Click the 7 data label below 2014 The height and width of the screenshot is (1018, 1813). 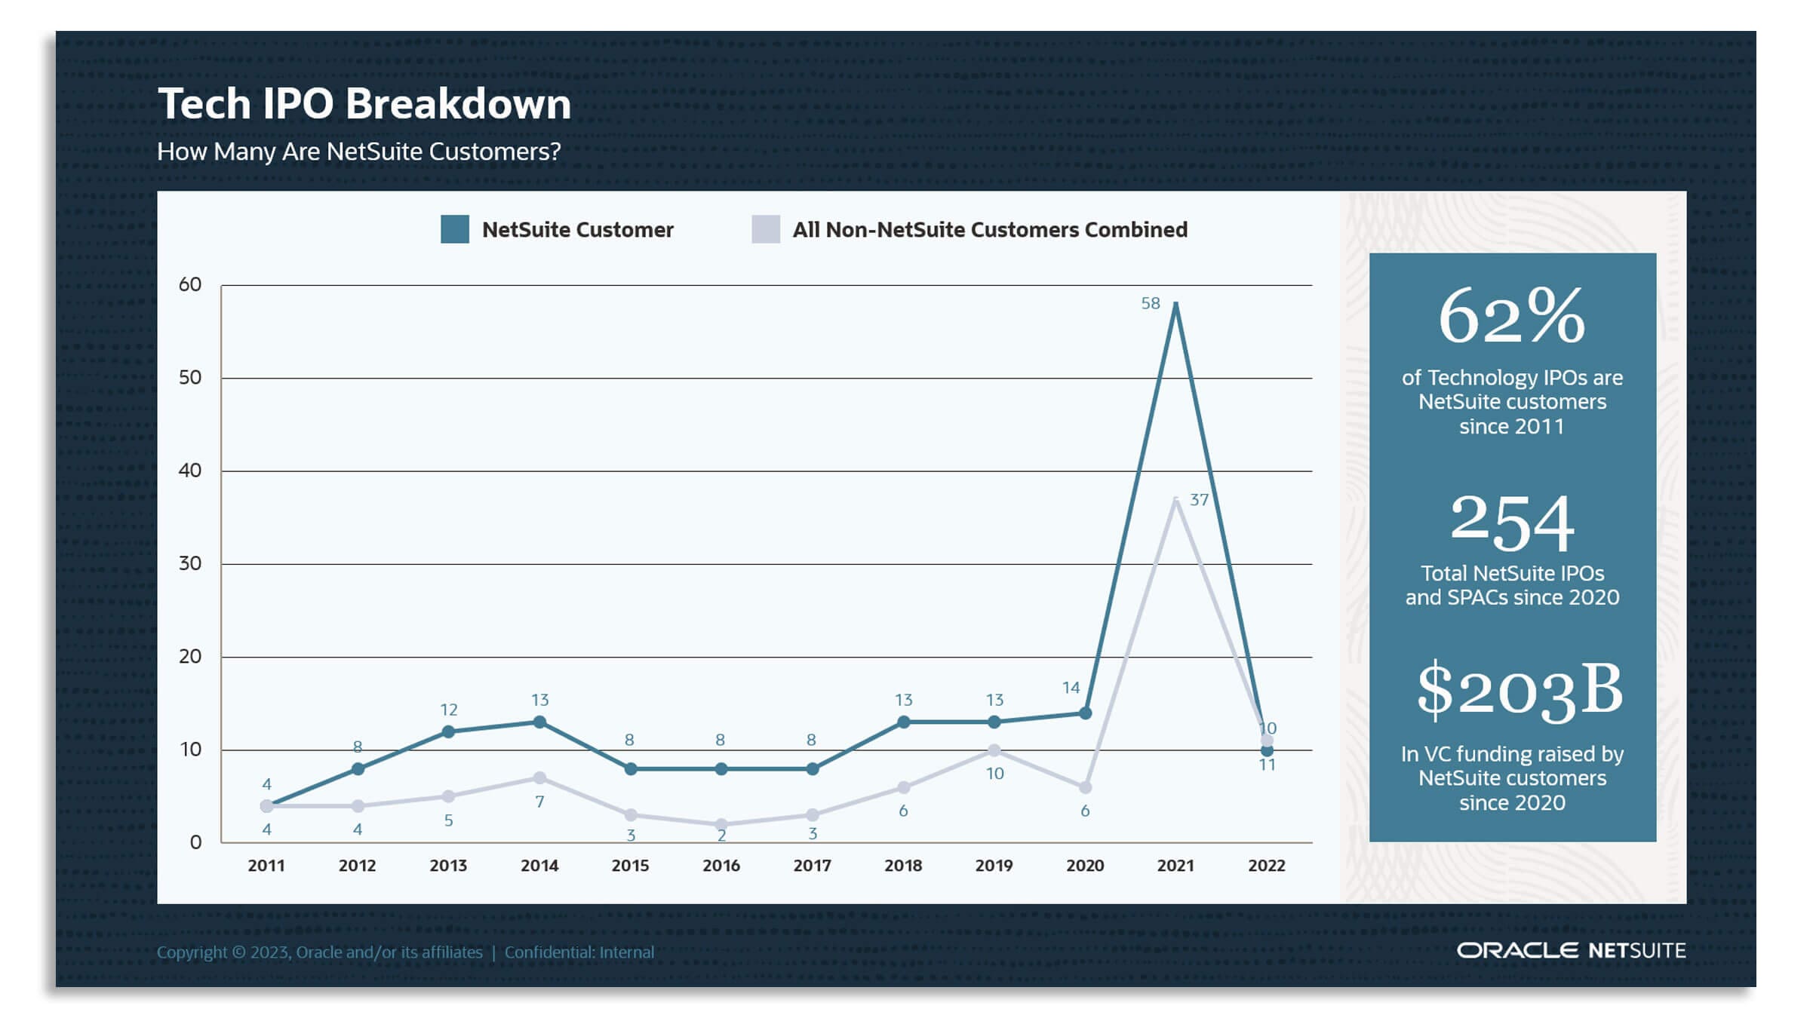[539, 802]
